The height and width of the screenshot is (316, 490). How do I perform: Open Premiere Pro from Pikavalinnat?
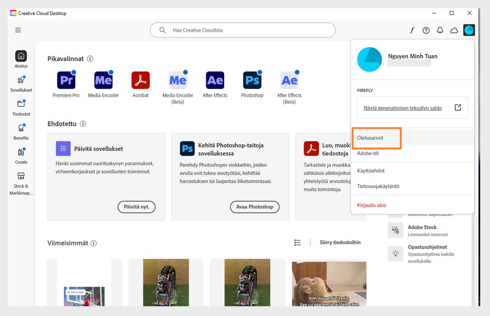(66, 80)
